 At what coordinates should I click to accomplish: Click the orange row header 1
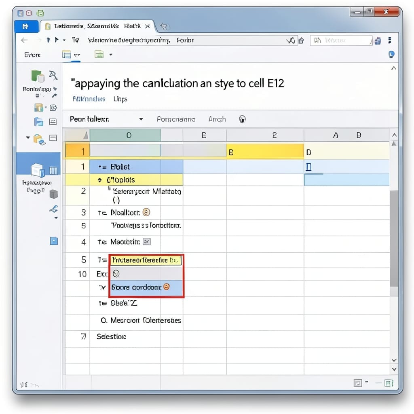coord(77,152)
